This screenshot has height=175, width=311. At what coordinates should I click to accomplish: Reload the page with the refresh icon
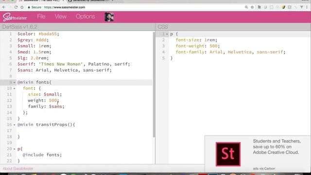click(16, 7)
